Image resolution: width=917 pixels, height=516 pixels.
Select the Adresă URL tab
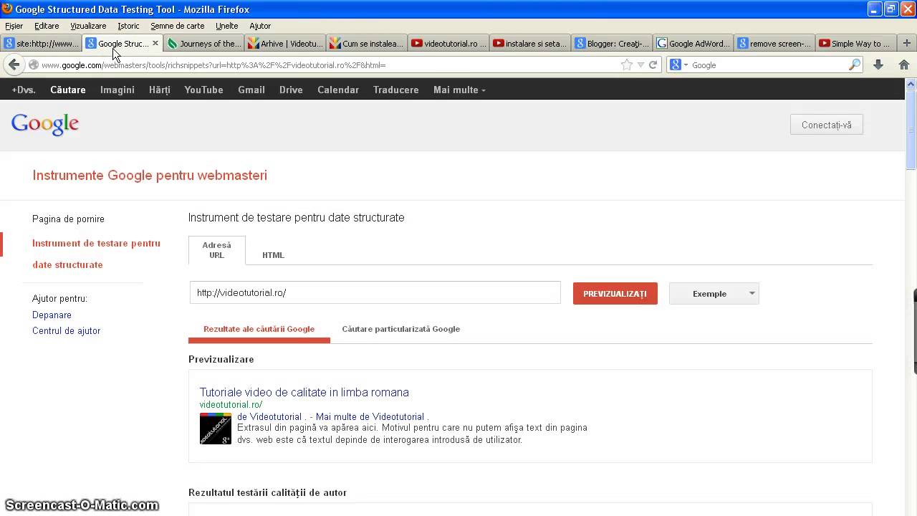point(216,250)
